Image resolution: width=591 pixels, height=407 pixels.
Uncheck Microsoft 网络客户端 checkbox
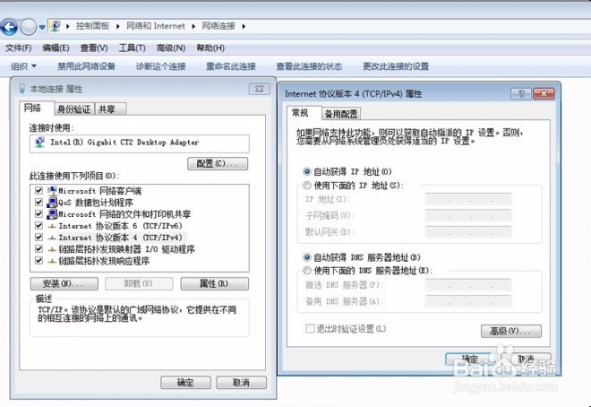coord(39,190)
